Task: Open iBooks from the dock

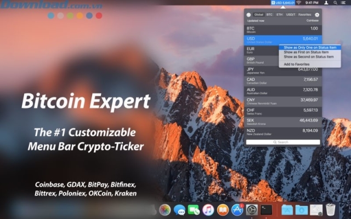Action: point(223,210)
